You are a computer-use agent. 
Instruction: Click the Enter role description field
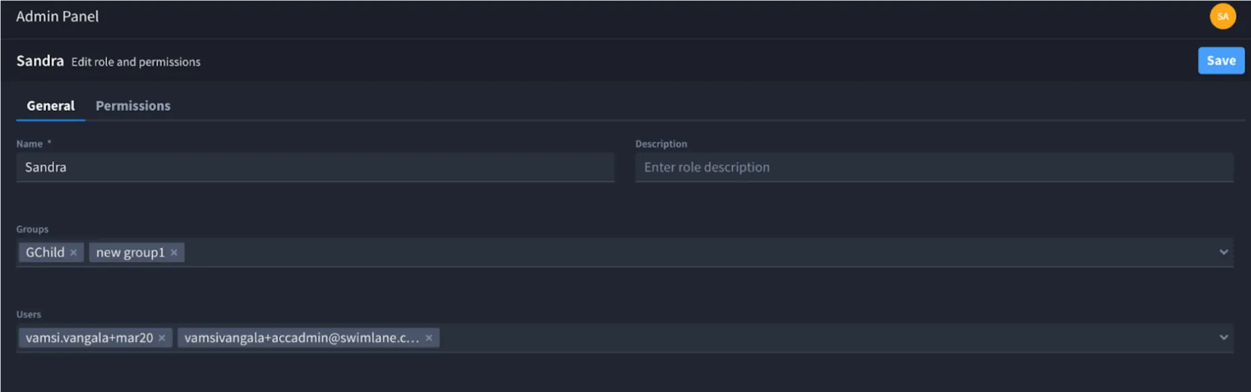click(934, 167)
